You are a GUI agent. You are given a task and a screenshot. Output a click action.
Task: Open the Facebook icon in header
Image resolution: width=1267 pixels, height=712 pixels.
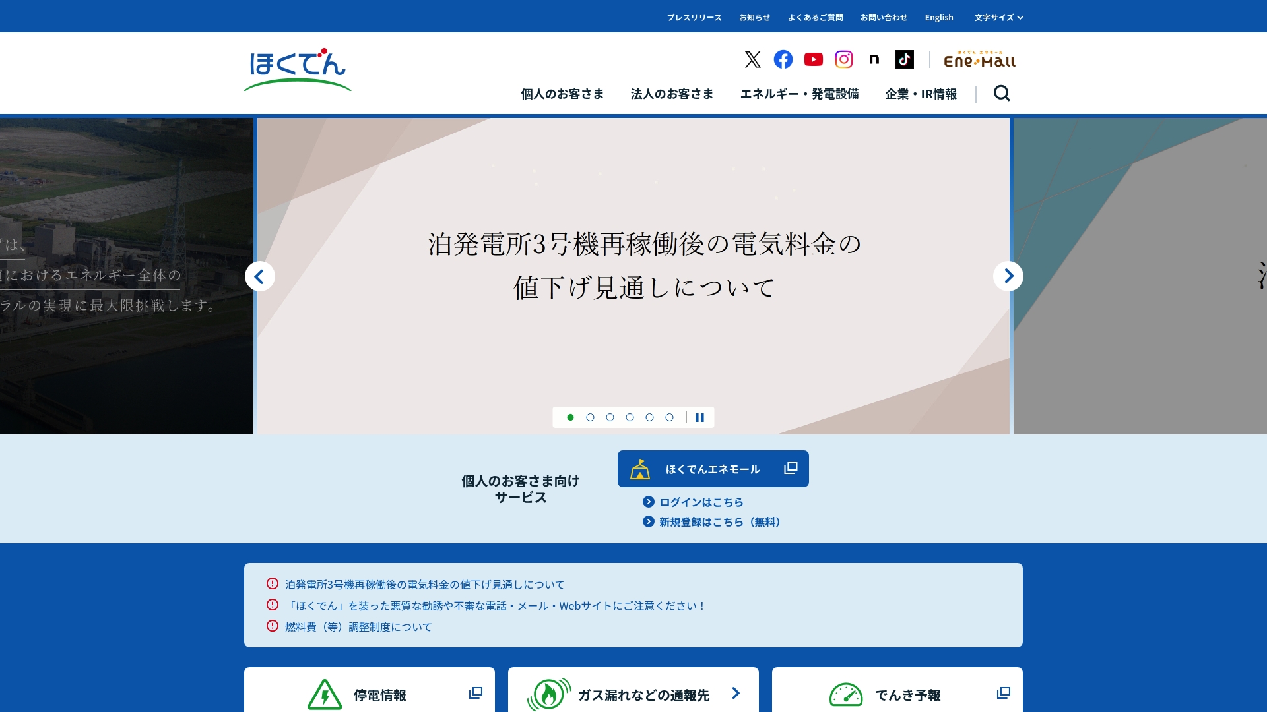[783, 59]
